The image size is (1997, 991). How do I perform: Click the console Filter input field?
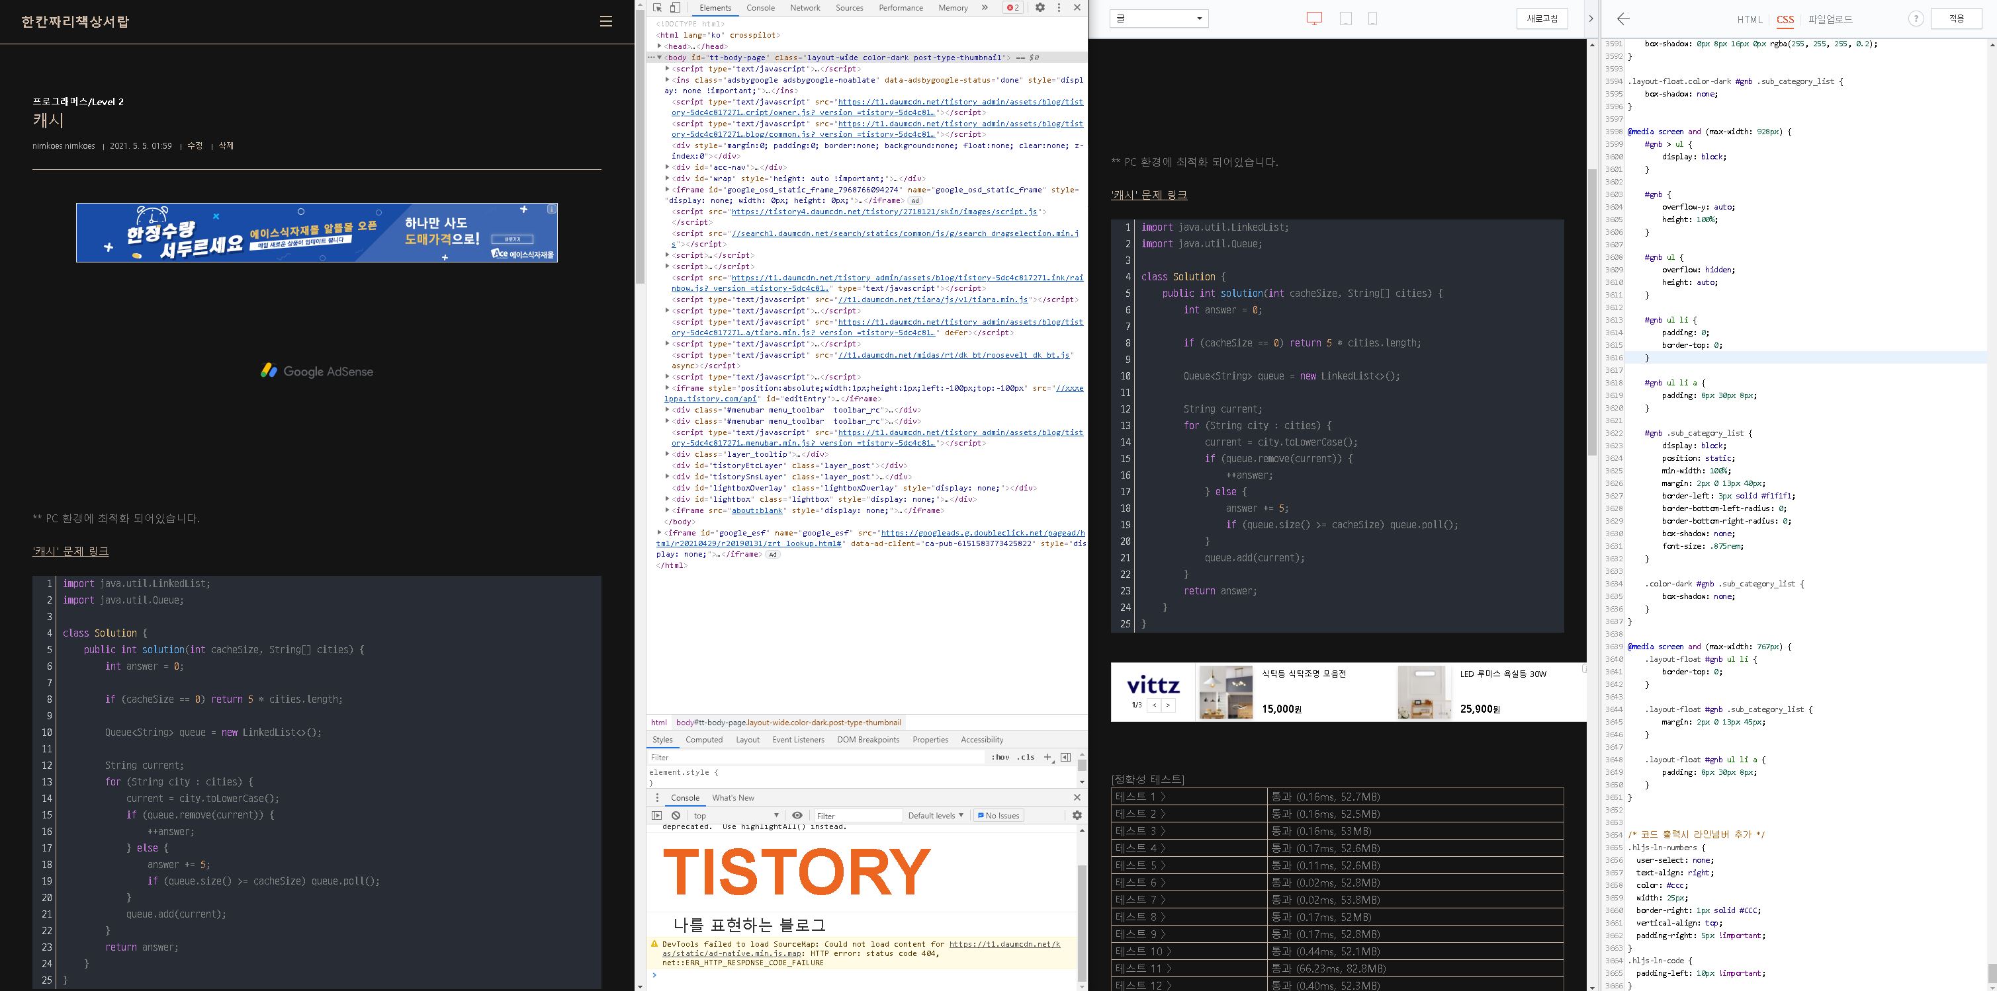point(858,815)
